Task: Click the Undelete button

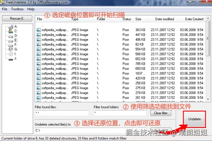Action: pyautogui.click(x=194, y=119)
